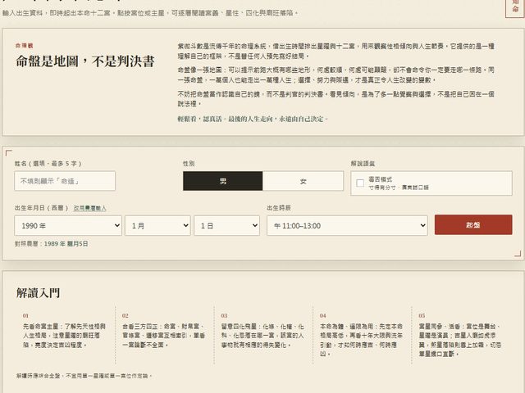This screenshot has height=393, width=525.
Task: Enable the 毒舌模式 checkbox
Action: 360,183
